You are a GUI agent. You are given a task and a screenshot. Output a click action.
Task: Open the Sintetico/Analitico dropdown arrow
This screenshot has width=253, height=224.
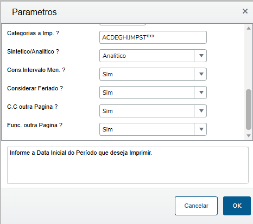pos(200,56)
